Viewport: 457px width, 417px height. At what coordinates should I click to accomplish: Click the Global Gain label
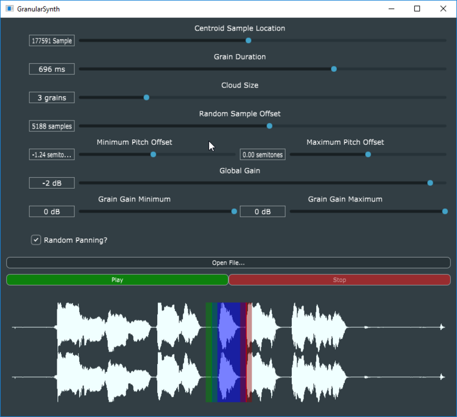click(x=239, y=170)
